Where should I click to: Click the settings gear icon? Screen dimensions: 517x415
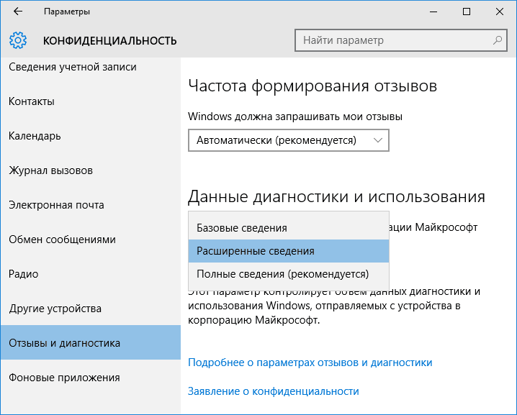(19, 40)
